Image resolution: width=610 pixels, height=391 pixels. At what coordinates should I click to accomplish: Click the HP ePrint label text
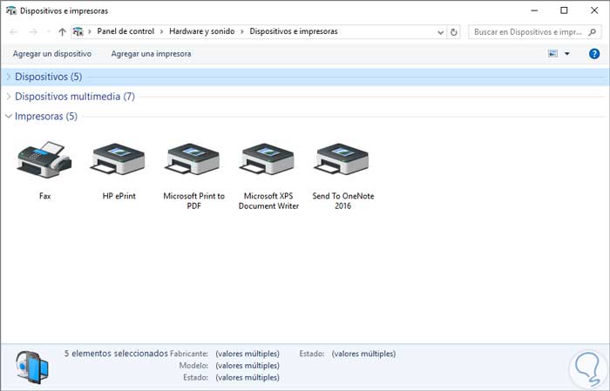pyautogui.click(x=119, y=196)
